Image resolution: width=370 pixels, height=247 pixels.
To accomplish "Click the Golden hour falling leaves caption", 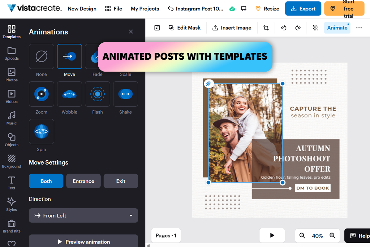I will [x=296, y=177].
